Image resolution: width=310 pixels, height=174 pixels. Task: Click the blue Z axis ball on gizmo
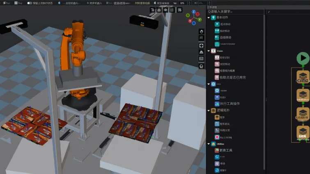coord(194,12)
